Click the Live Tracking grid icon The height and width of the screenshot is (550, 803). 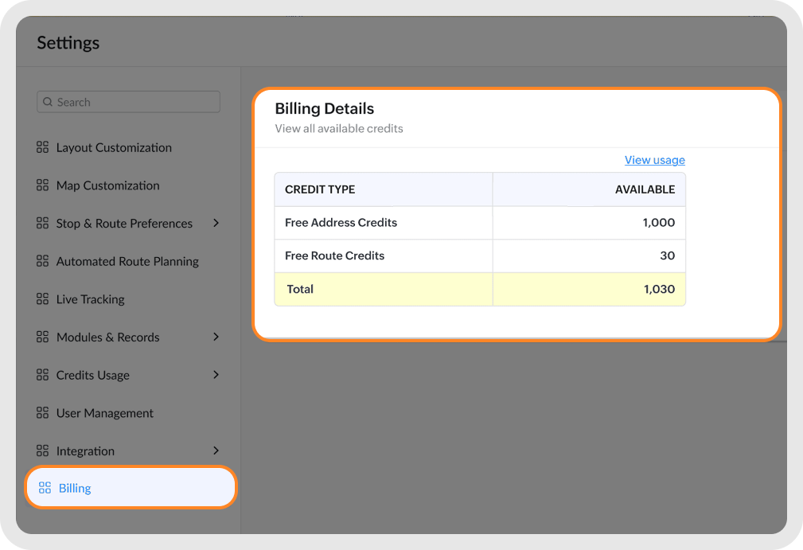pos(43,299)
